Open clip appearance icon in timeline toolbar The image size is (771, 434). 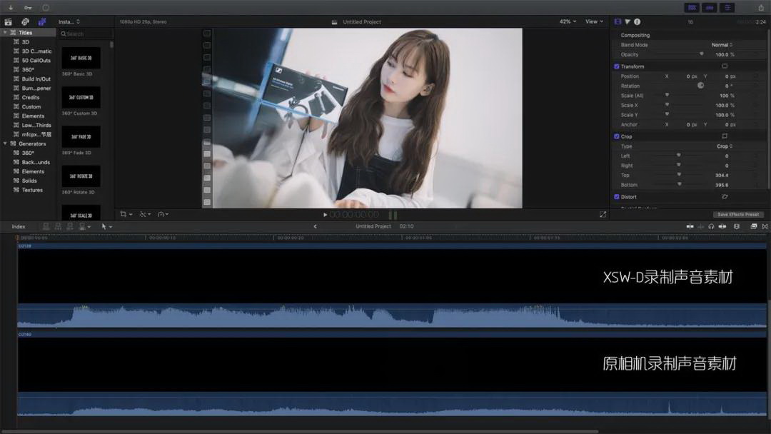coord(736,226)
